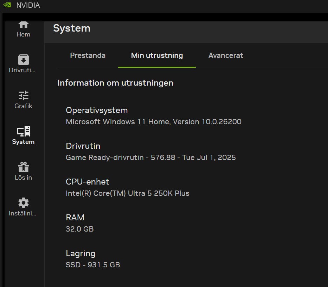This screenshot has width=328, height=287.
Task: Open Grafik settings sliders icon
Action: tap(23, 95)
